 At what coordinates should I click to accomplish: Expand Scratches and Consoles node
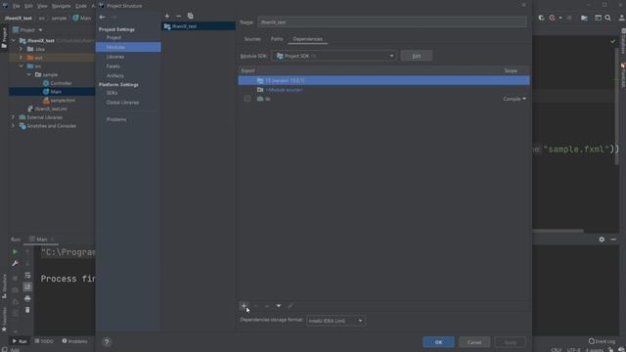click(x=13, y=126)
